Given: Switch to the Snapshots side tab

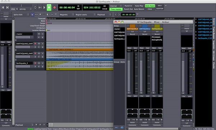Looking at the screenshot, I should (214, 45).
